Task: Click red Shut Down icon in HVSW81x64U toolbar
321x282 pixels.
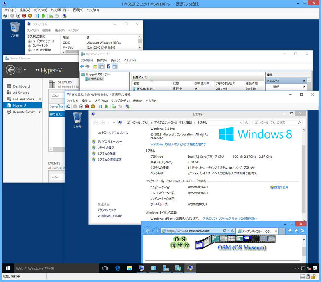Action: click(87, 106)
